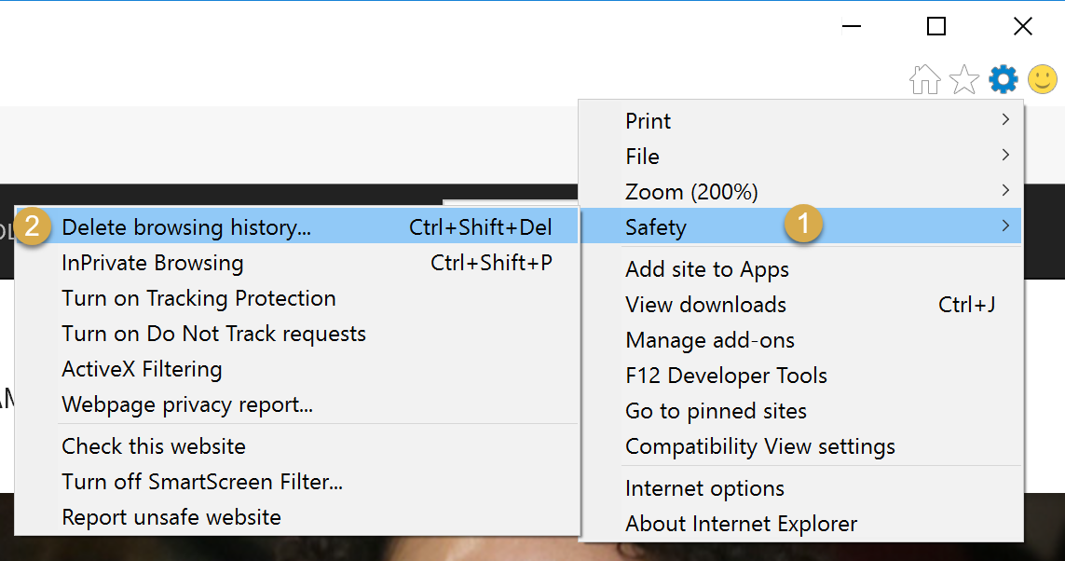
Task: Choose Check this website
Action: tap(297, 445)
